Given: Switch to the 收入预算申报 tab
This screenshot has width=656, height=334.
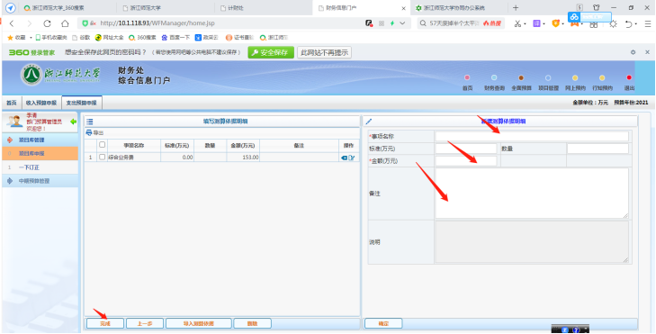Looking at the screenshot, I should 41,103.
